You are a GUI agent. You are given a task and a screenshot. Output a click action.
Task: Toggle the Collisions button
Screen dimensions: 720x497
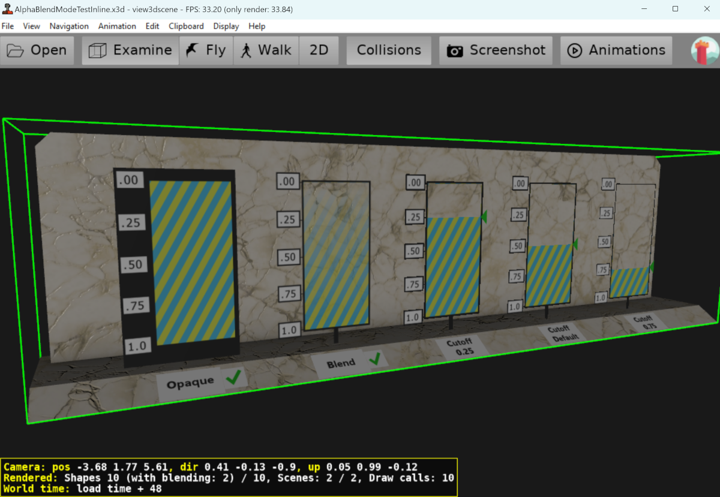coord(389,50)
